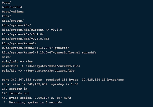Click the 4.15.0-47-generic/ directory line
This screenshot has width=153, height=107.
35,48
